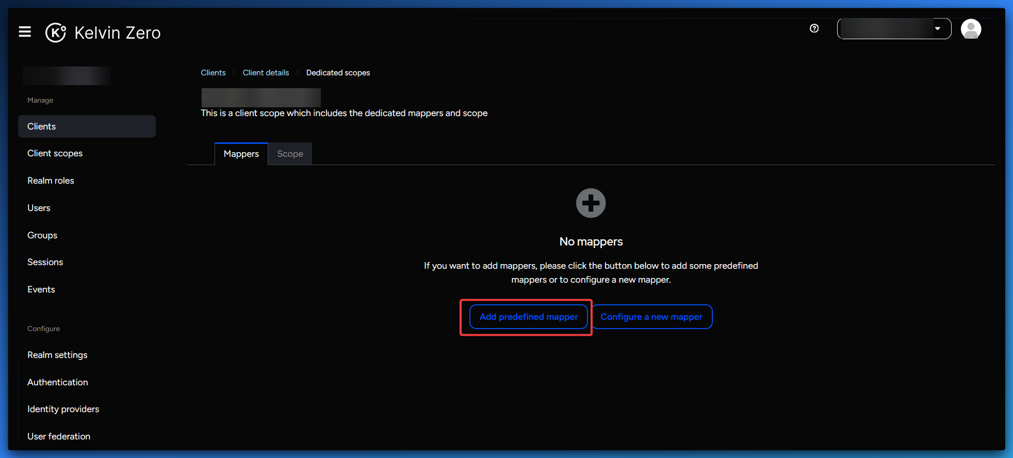This screenshot has width=1013, height=458.
Task: View Sessions in the sidebar
Action: point(45,262)
